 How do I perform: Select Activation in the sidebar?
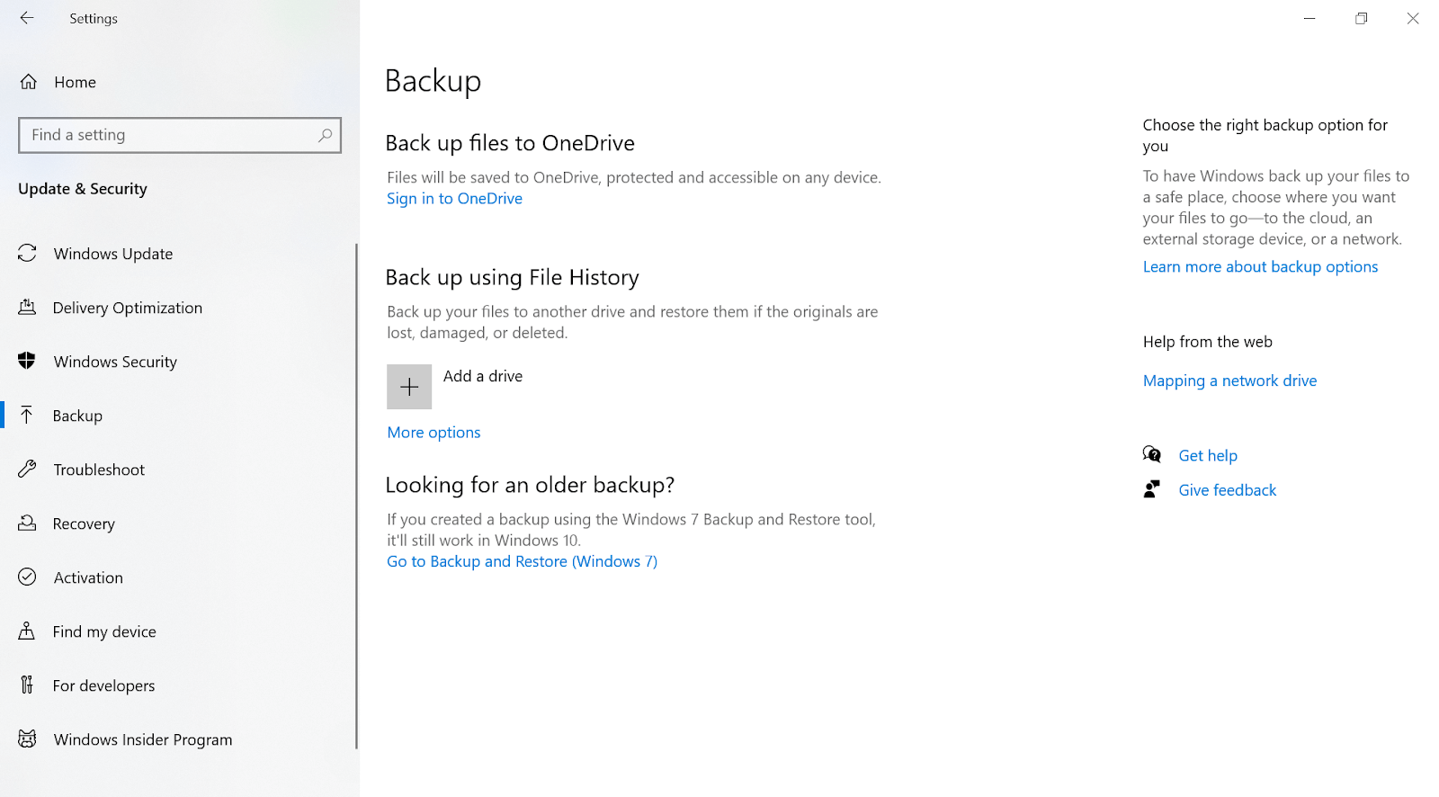click(x=88, y=578)
